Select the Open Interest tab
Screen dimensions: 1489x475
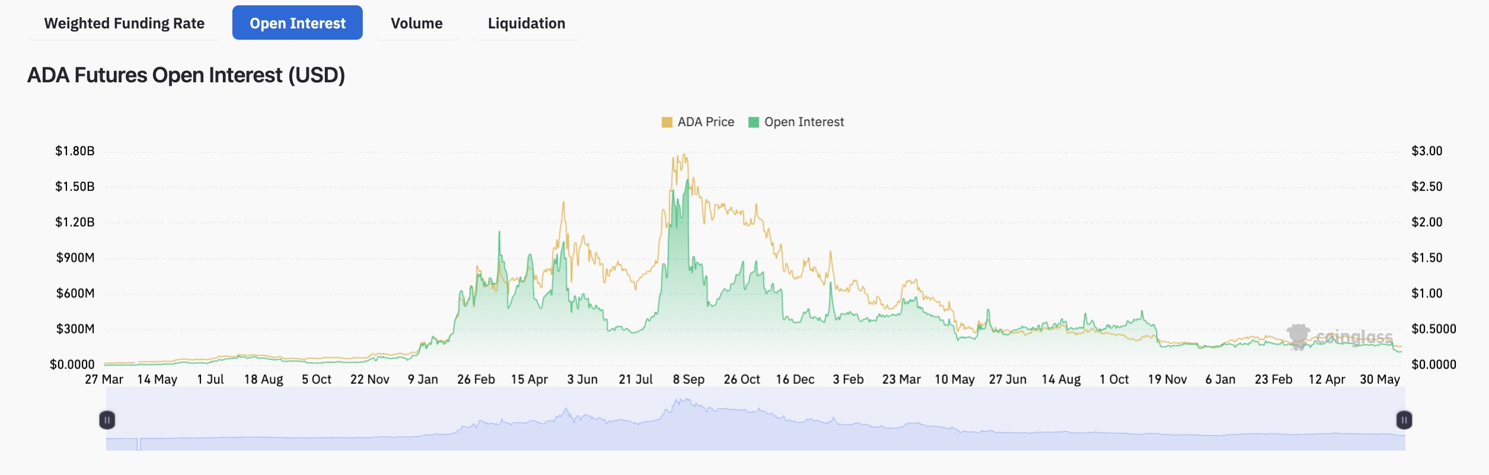coord(297,23)
